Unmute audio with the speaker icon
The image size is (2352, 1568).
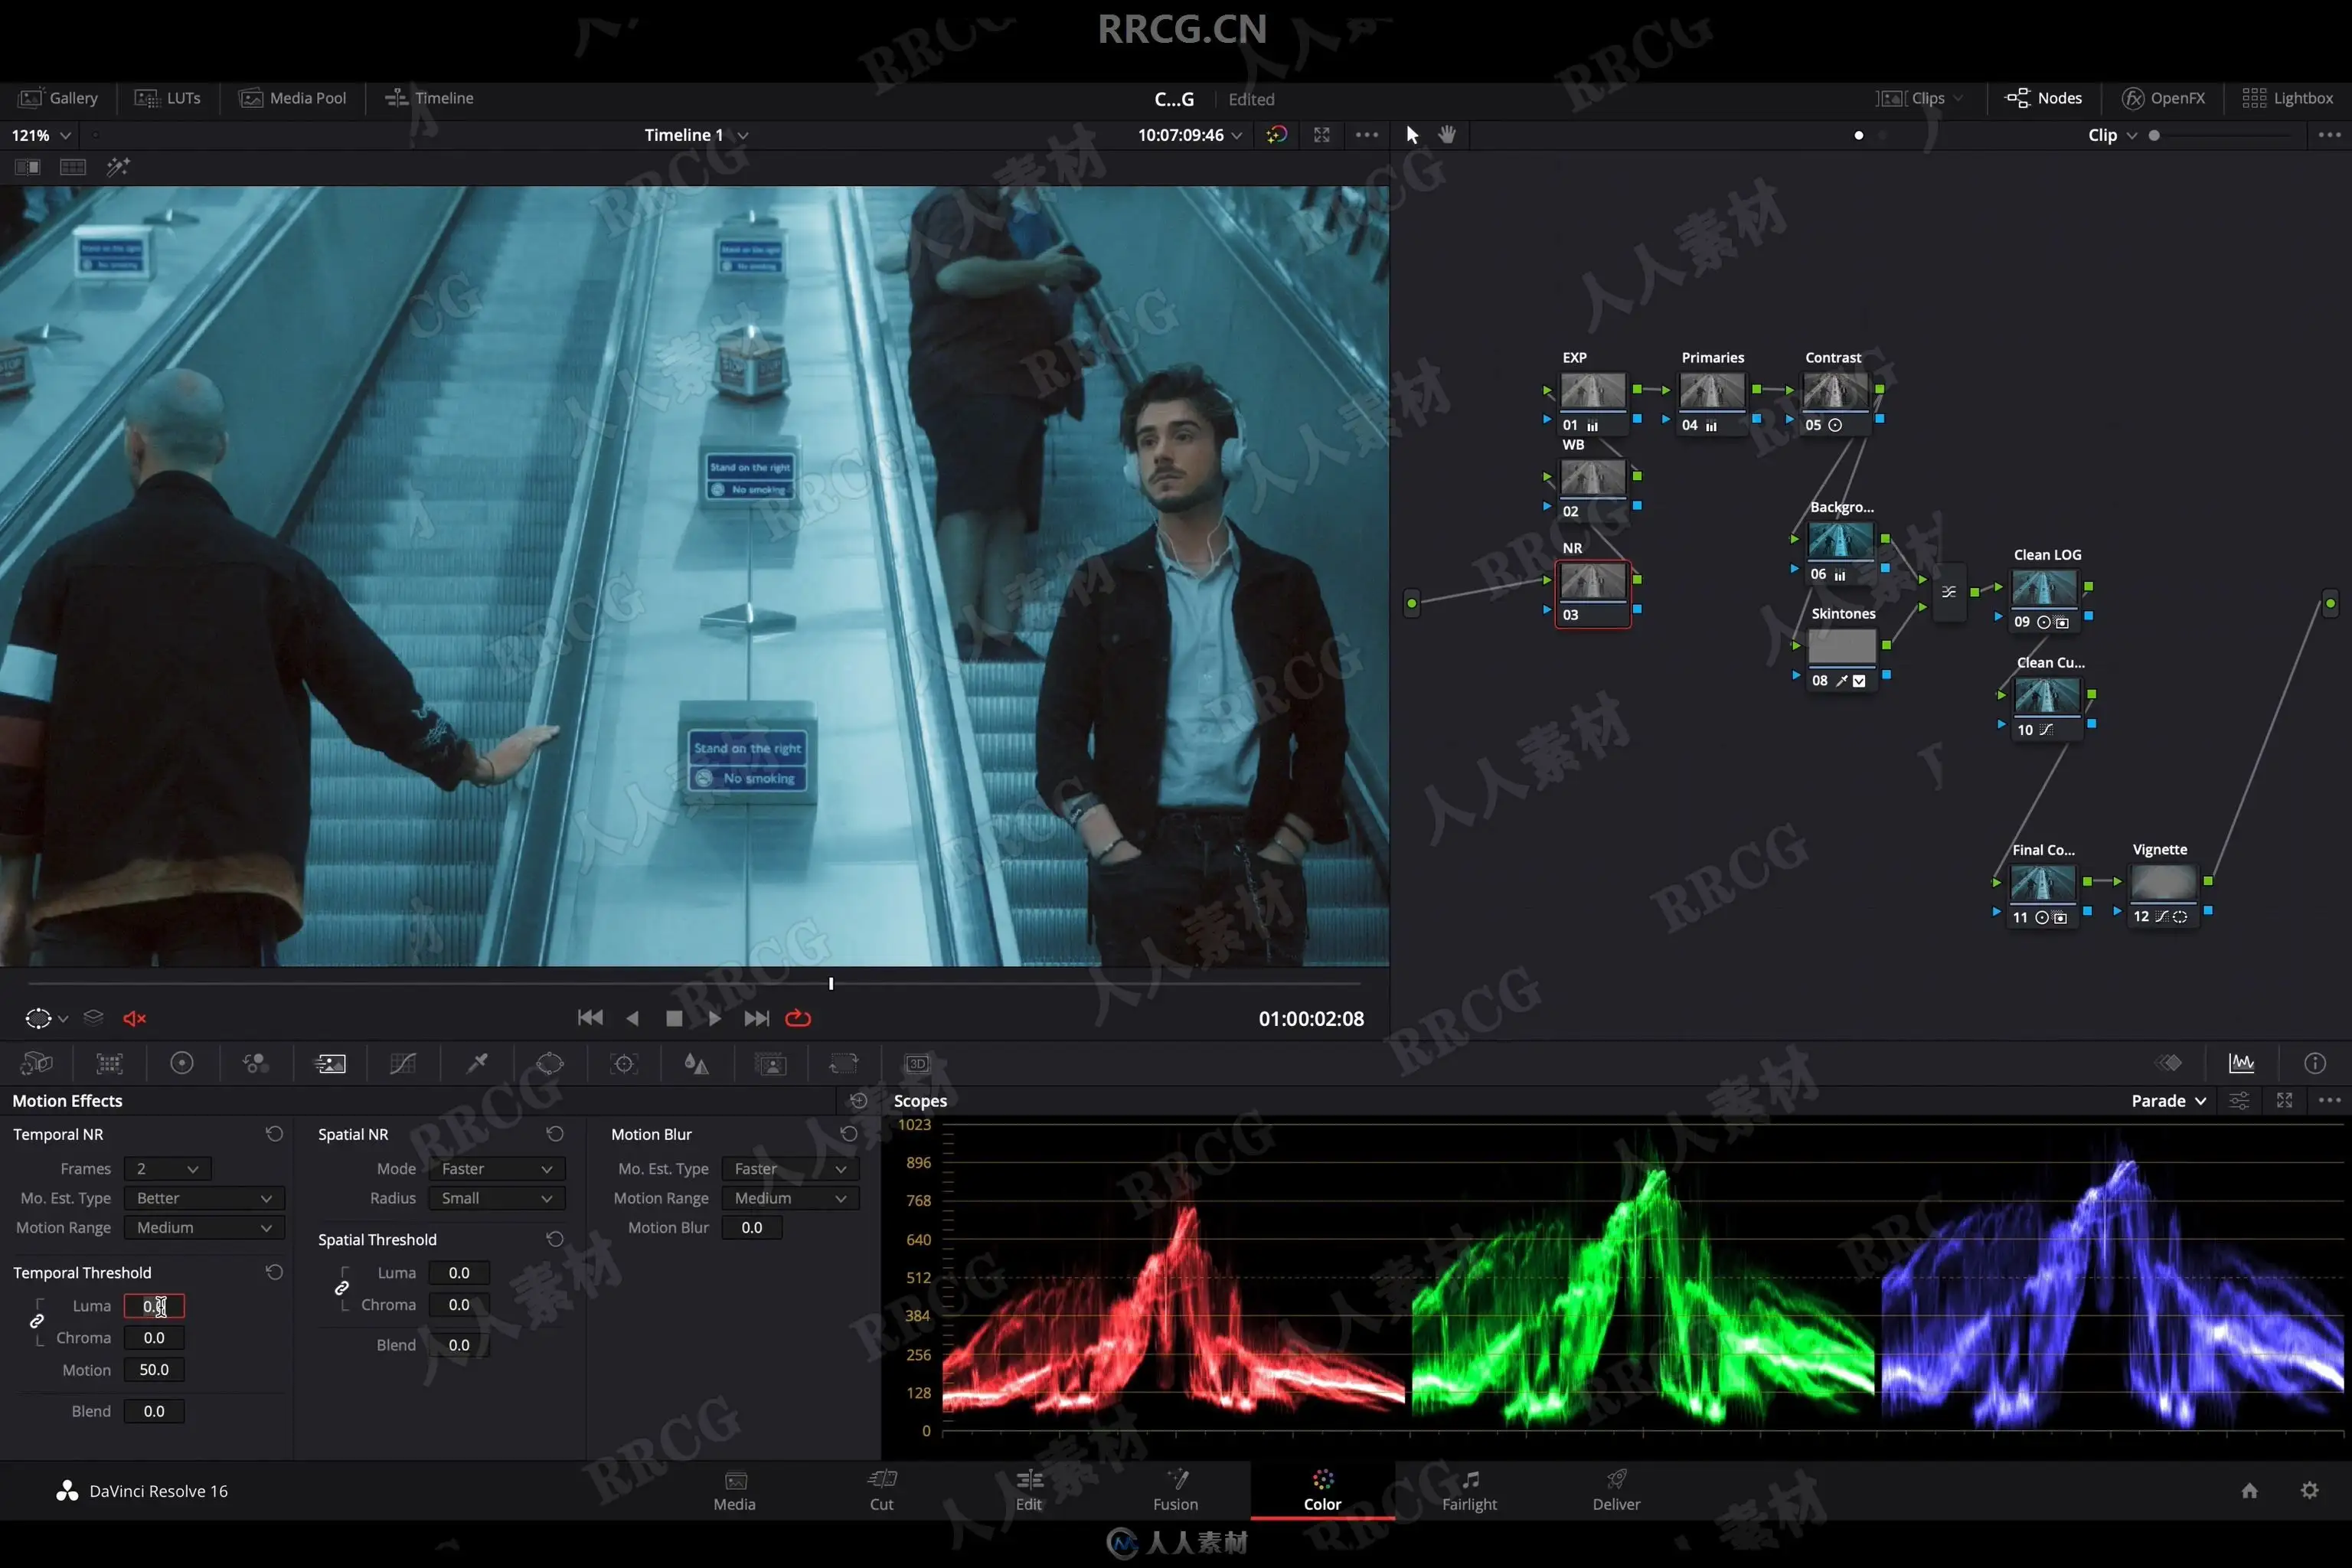click(134, 1018)
